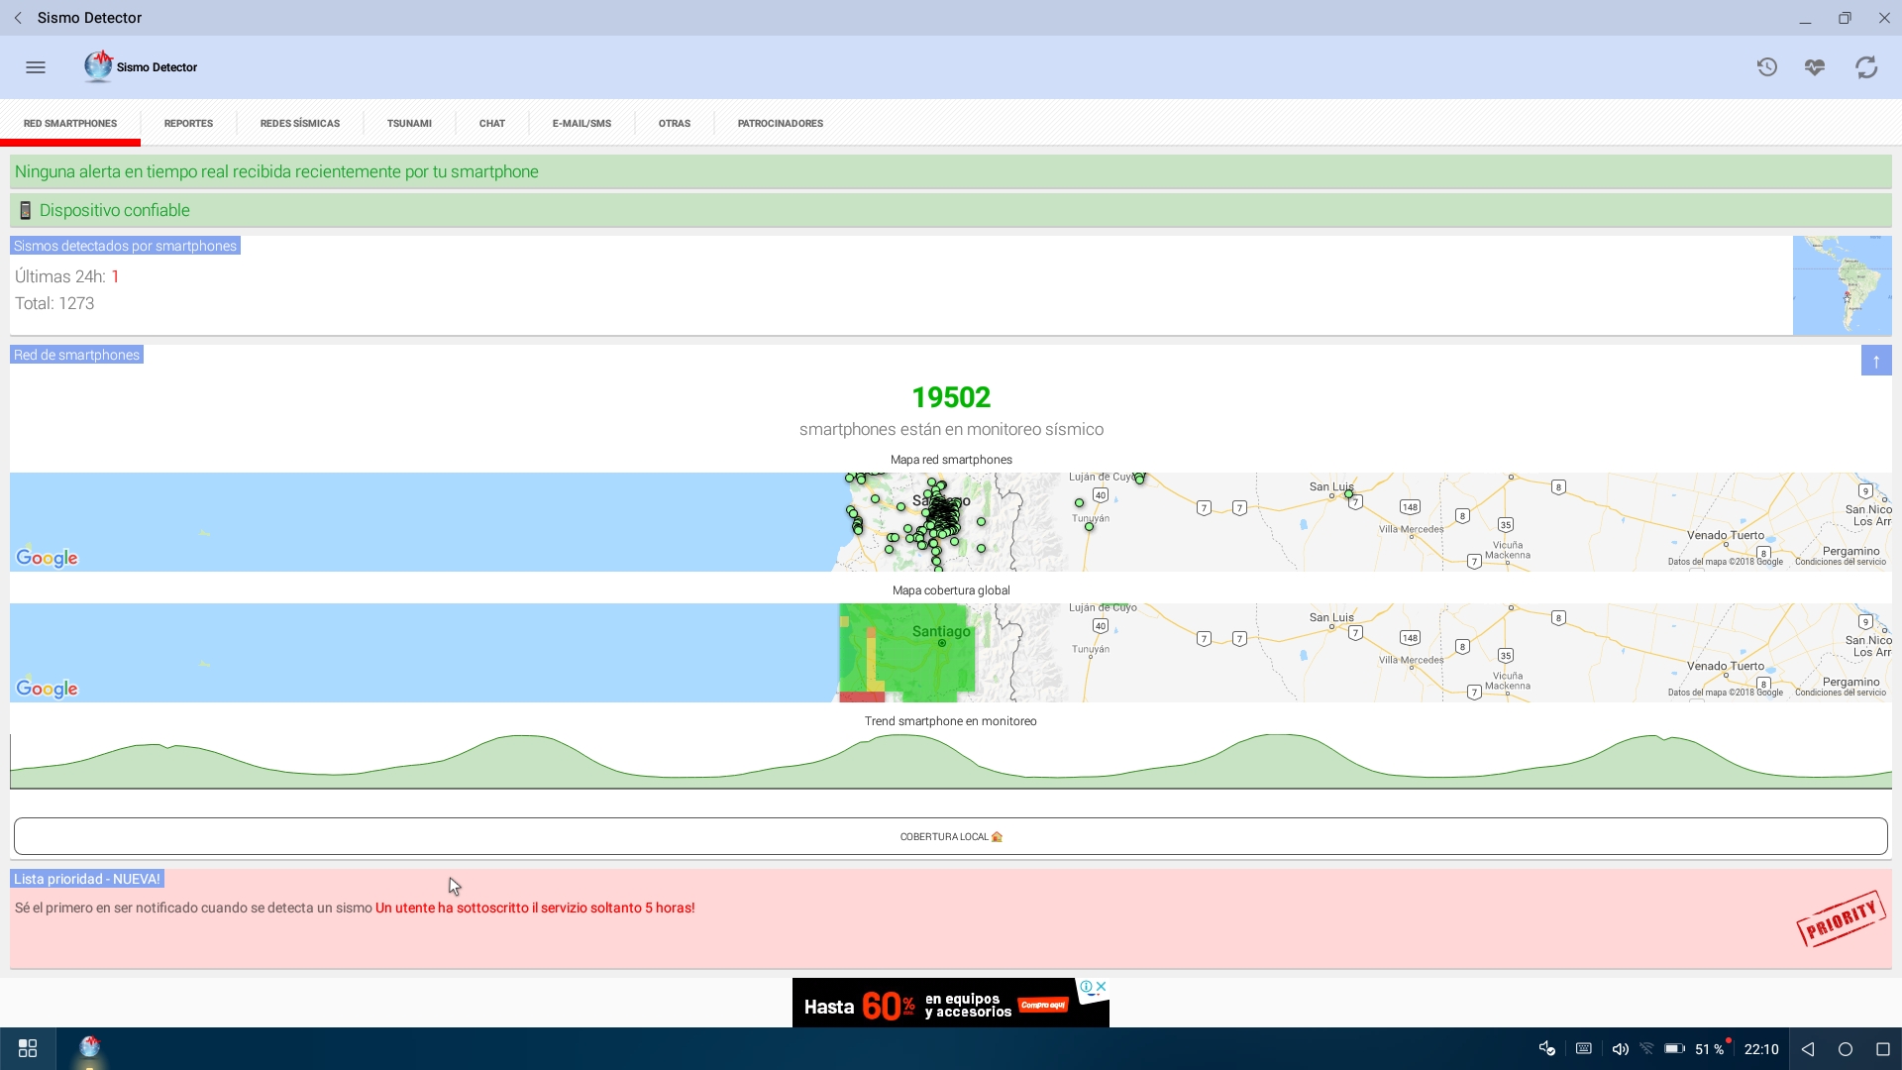Go to the Chat tab
Viewport: 1902px width, 1070px height.
(491, 124)
